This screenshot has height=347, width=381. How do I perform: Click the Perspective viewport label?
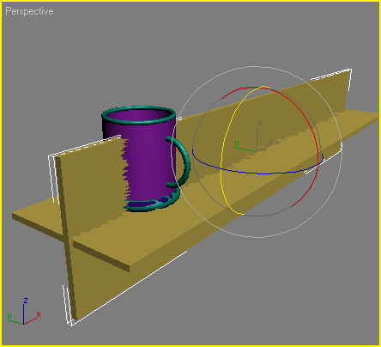point(29,11)
